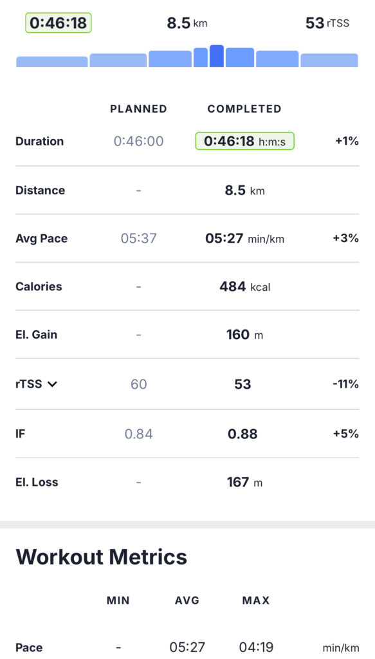Select the tallest dark blue workout interval bar
The height and width of the screenshot is (659, 375).
(x=216, y=56)
